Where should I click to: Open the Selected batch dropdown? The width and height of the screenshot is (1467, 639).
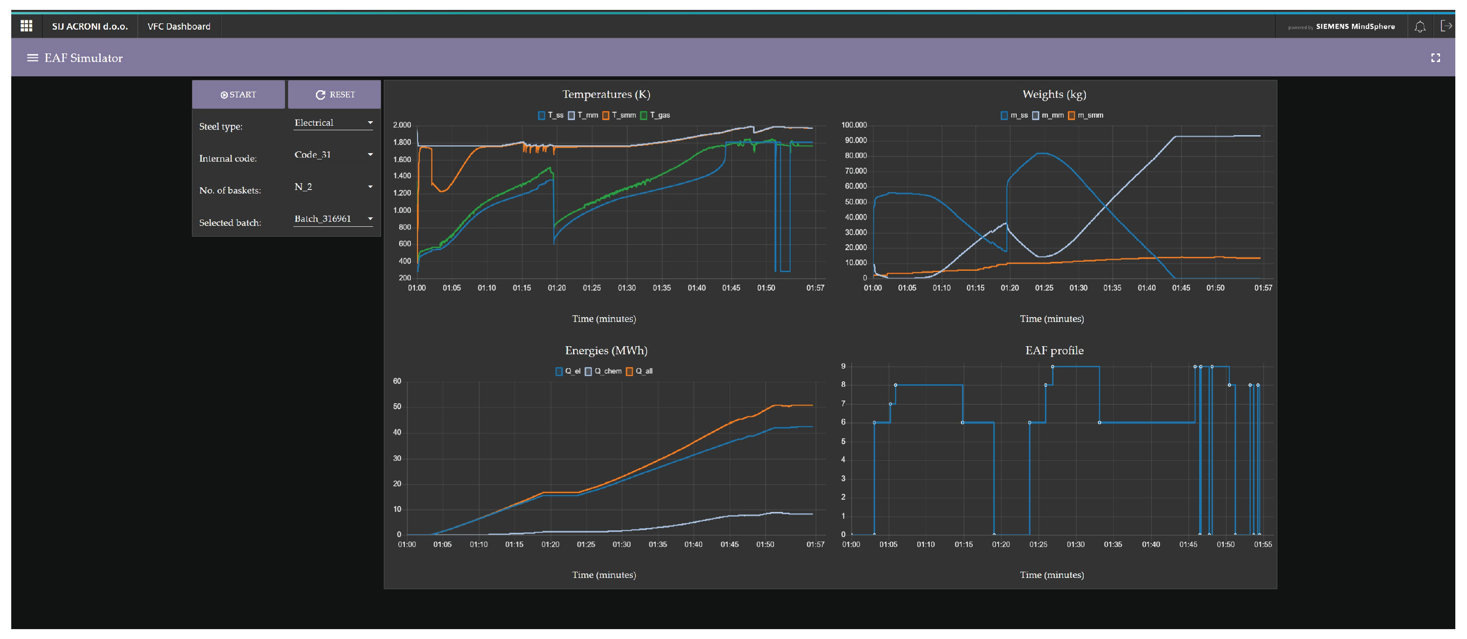(x=333, y=219)
